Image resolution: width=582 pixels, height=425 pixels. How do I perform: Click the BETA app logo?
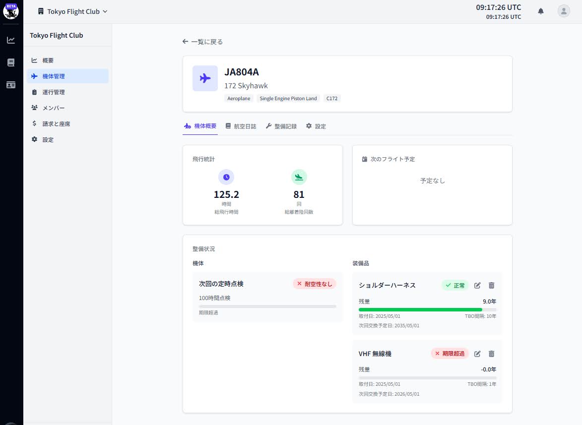11,11
